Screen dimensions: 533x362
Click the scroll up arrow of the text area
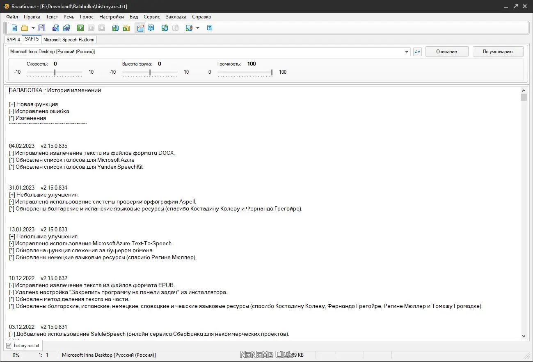[524, 90]
